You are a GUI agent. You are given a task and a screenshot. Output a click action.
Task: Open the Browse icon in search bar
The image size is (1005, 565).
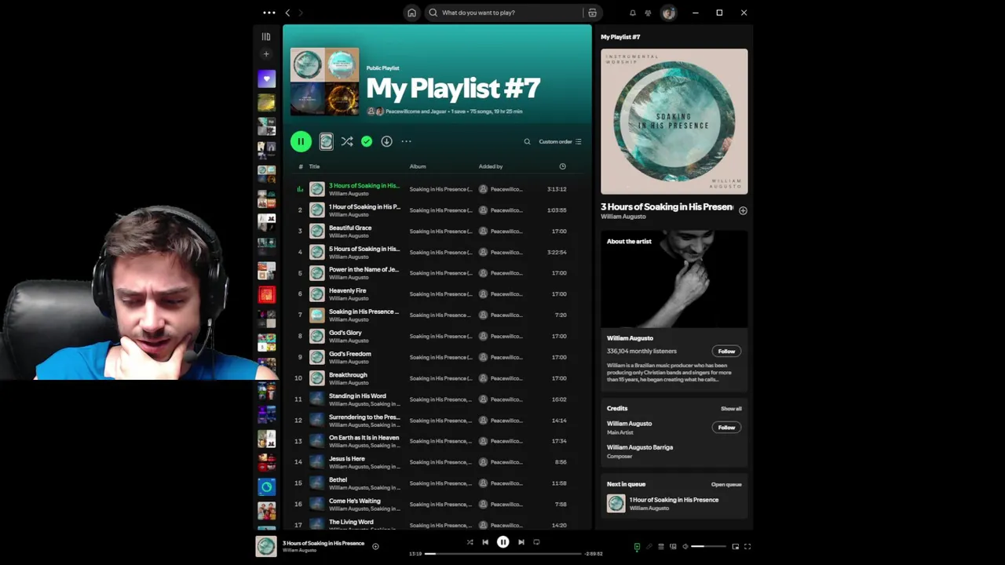tap(593, 13)
